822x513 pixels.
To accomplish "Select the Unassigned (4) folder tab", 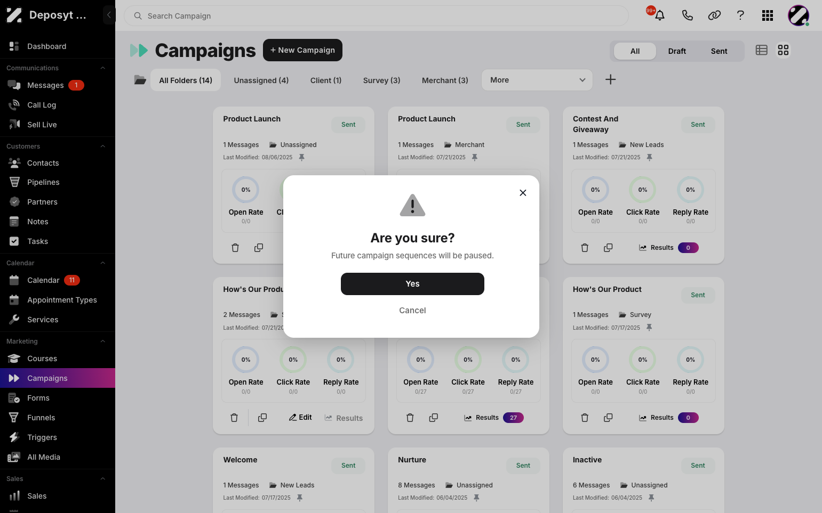I will 261,80.
